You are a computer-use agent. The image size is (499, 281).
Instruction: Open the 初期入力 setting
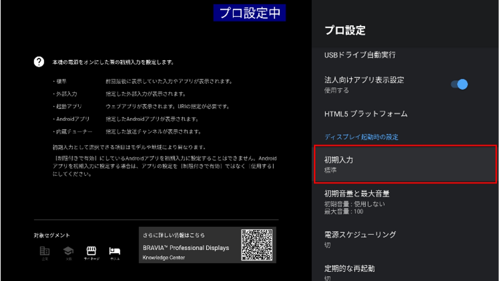405,164
